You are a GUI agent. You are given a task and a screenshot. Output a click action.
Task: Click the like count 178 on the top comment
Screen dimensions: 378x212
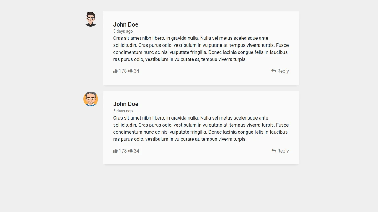[x=123, y=71]
